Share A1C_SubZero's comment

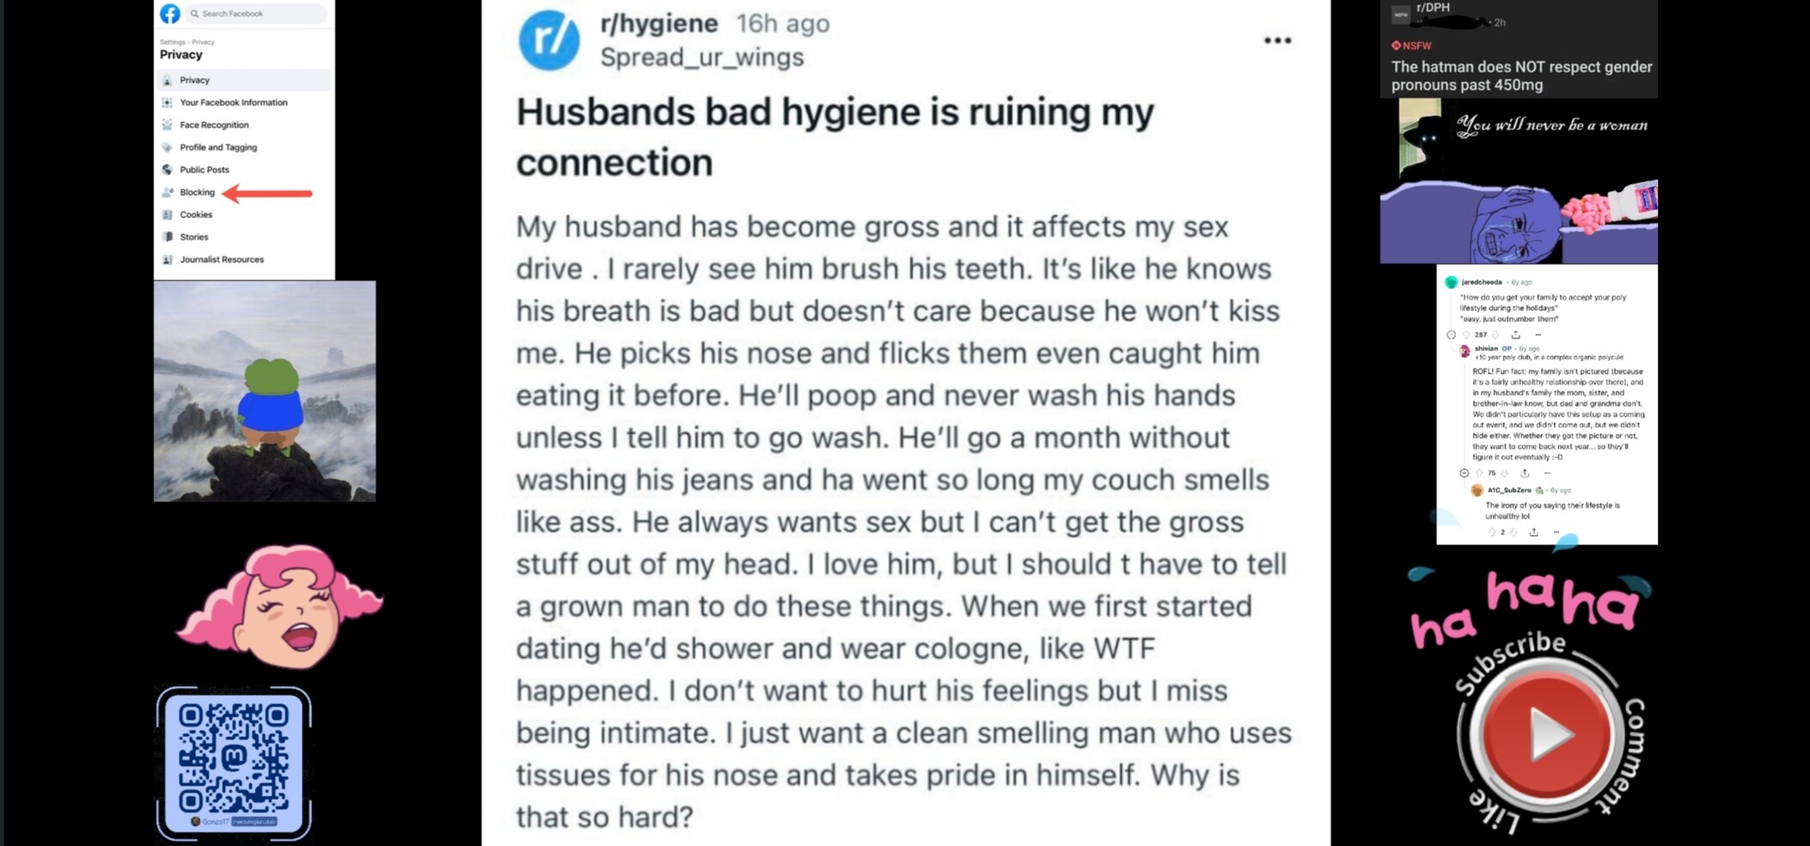point(1533,533)
